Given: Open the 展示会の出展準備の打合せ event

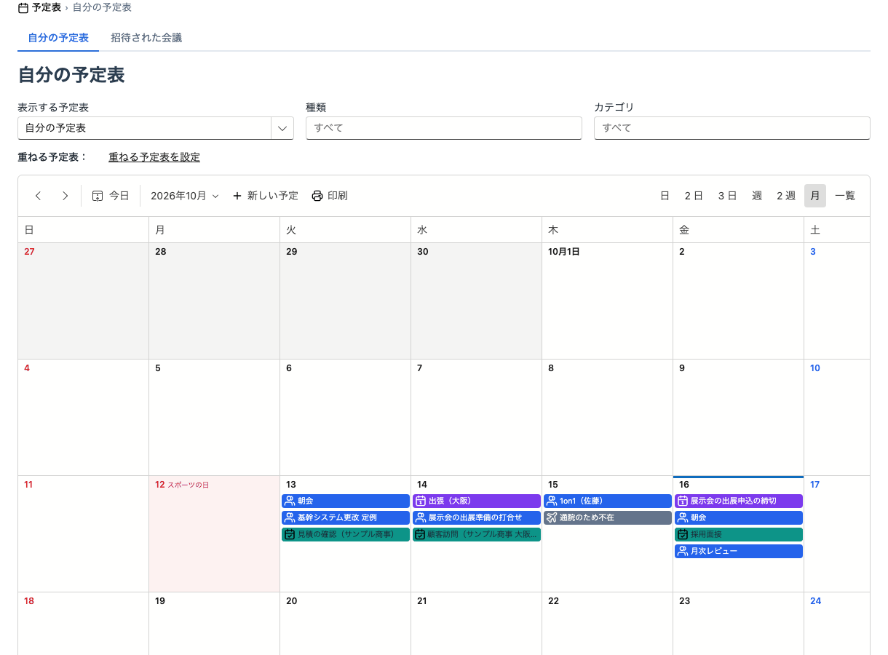Looking at the screenshot, I should pyautogui.click(x=477, y=517).
